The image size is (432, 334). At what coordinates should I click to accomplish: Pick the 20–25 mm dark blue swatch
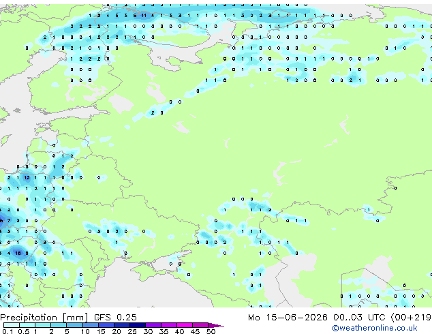tap(121, 325)
